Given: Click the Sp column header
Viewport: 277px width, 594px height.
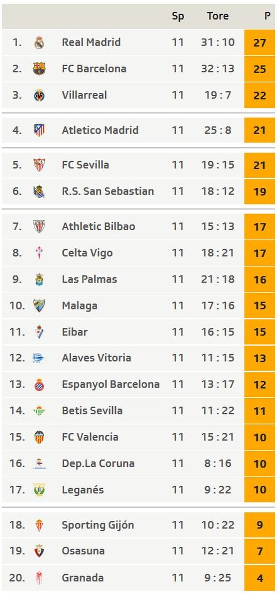Looking at the screenshot, I should pos(178,16).
